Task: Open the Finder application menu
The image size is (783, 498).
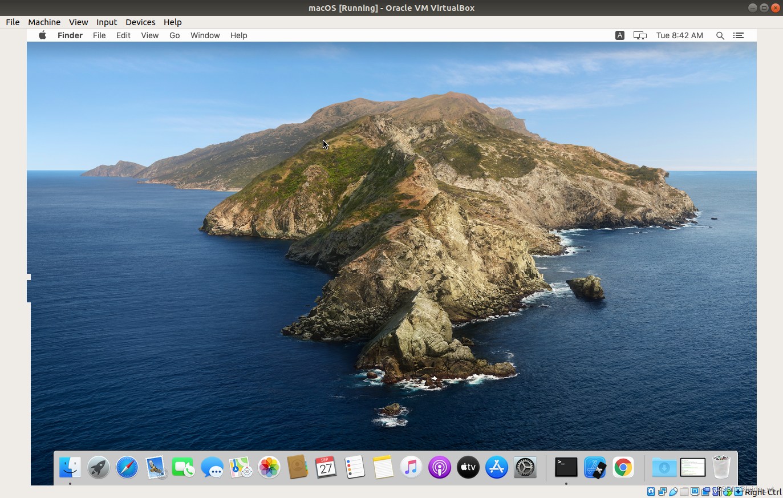Action: [x=70, y=35]
